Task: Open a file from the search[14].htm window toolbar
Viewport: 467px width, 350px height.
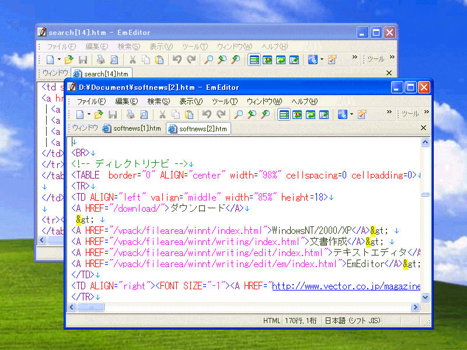Action: [x=69, y=60]
